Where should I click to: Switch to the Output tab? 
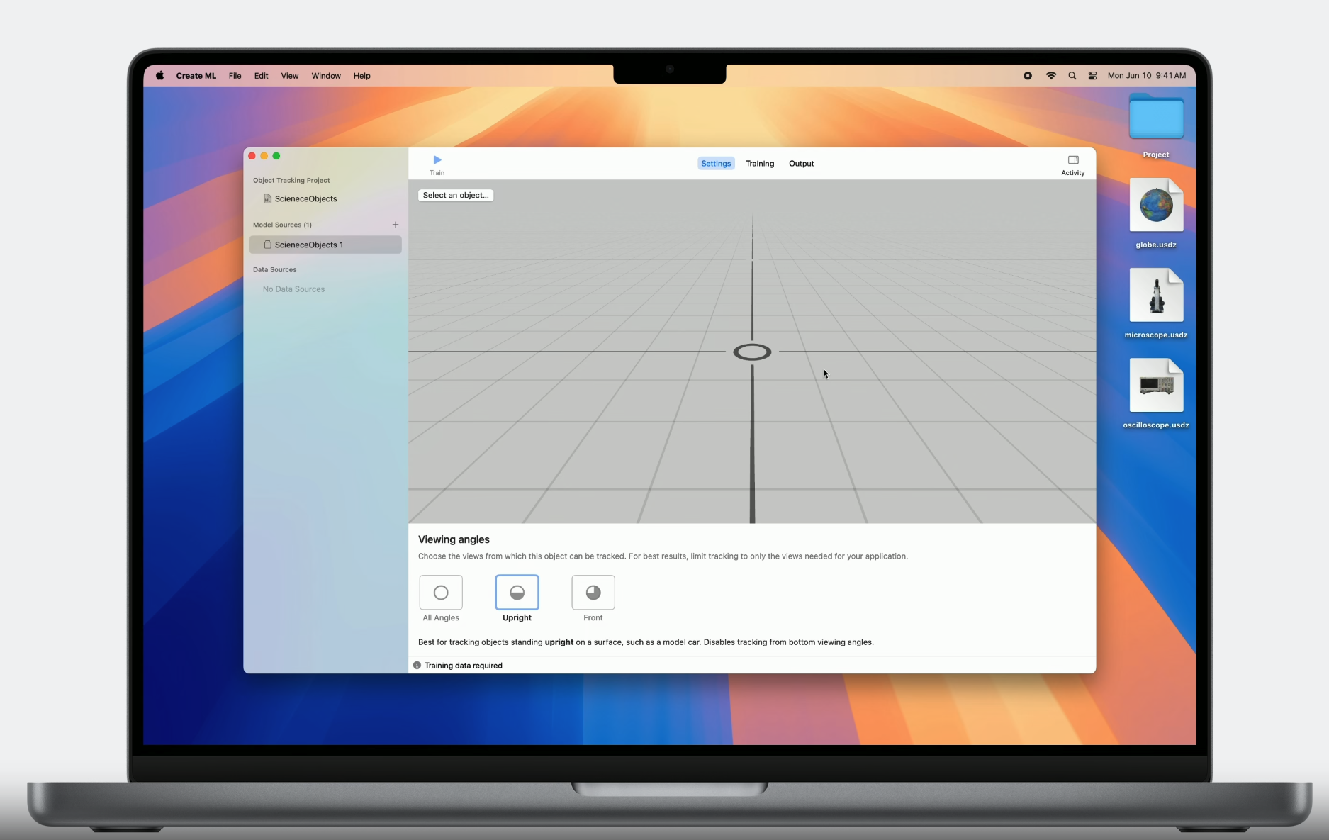pyautogui.click(x=802, y=164)
